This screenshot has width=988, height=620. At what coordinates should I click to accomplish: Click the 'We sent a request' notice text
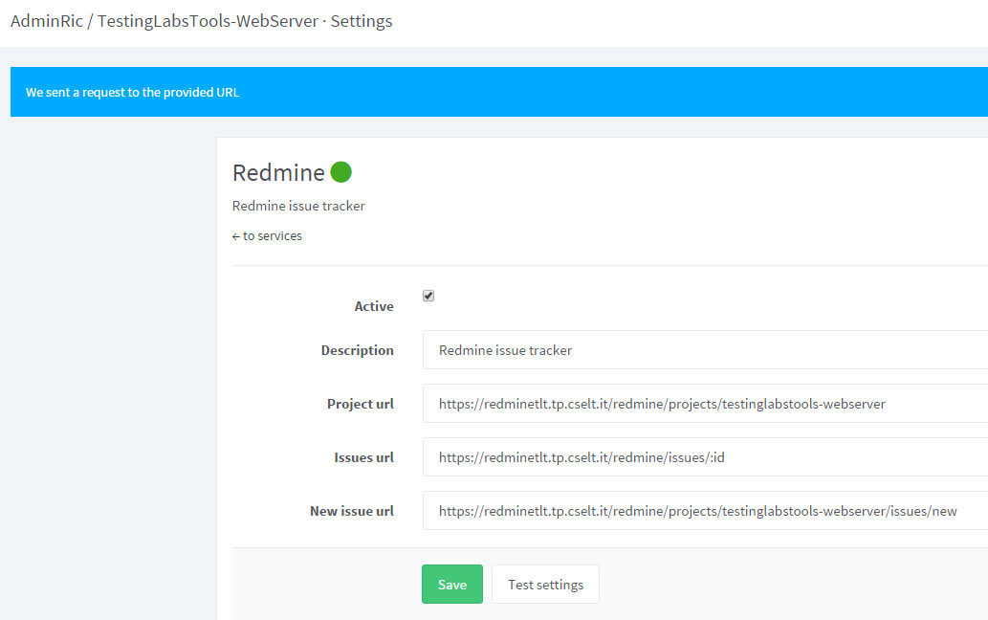click(132, 92)
